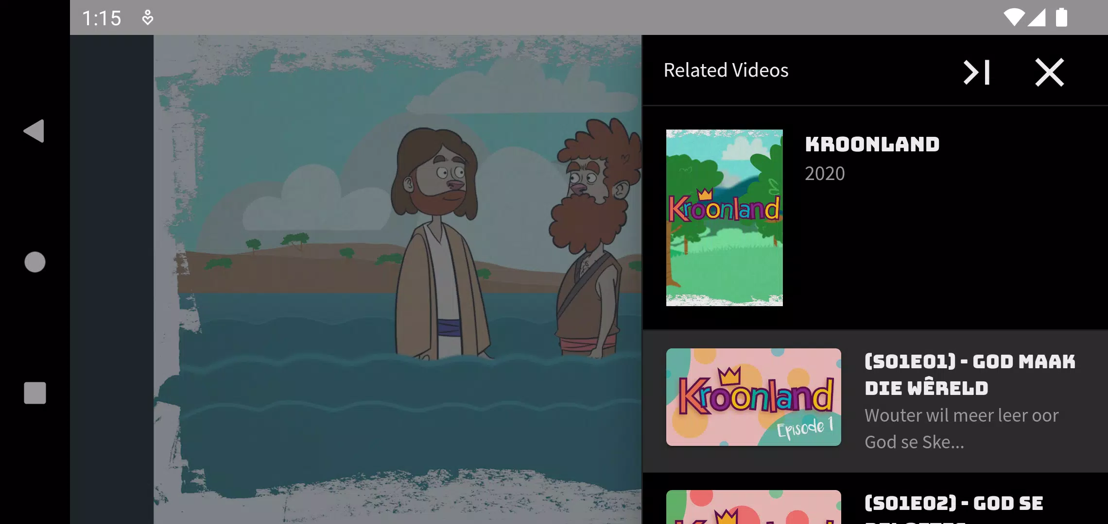Open the partially visible S01E02 thumbnail

(753, 507)
